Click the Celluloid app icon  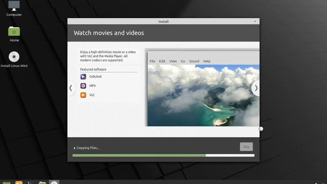click(x=83, y=77)
